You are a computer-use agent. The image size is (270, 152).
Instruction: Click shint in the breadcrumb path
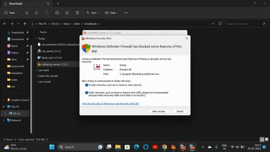77,24
